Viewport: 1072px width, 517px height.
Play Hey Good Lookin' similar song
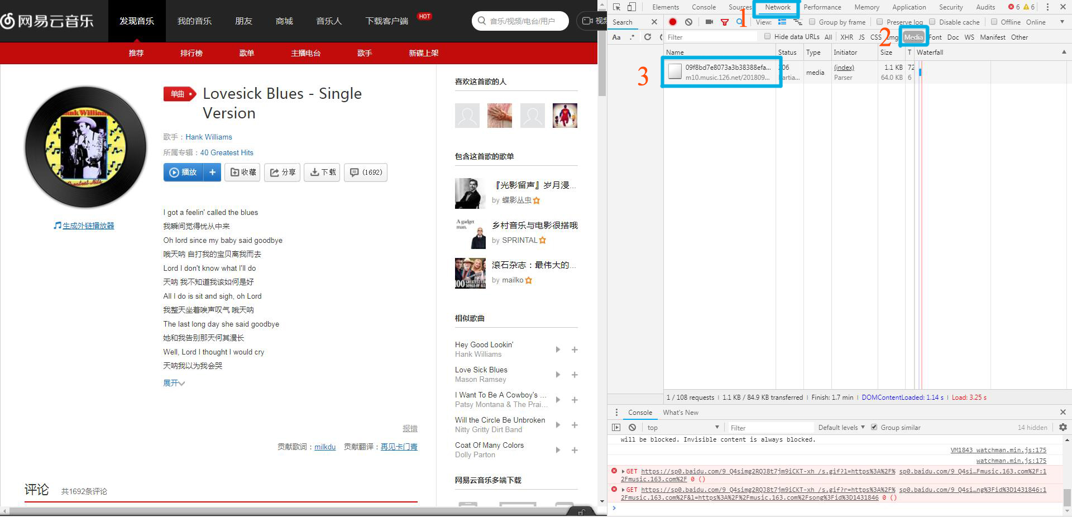(x=558, y=350)
